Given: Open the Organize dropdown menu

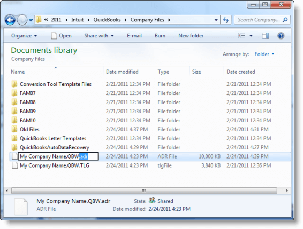Looking at the screenshot, I should (24, 36).
